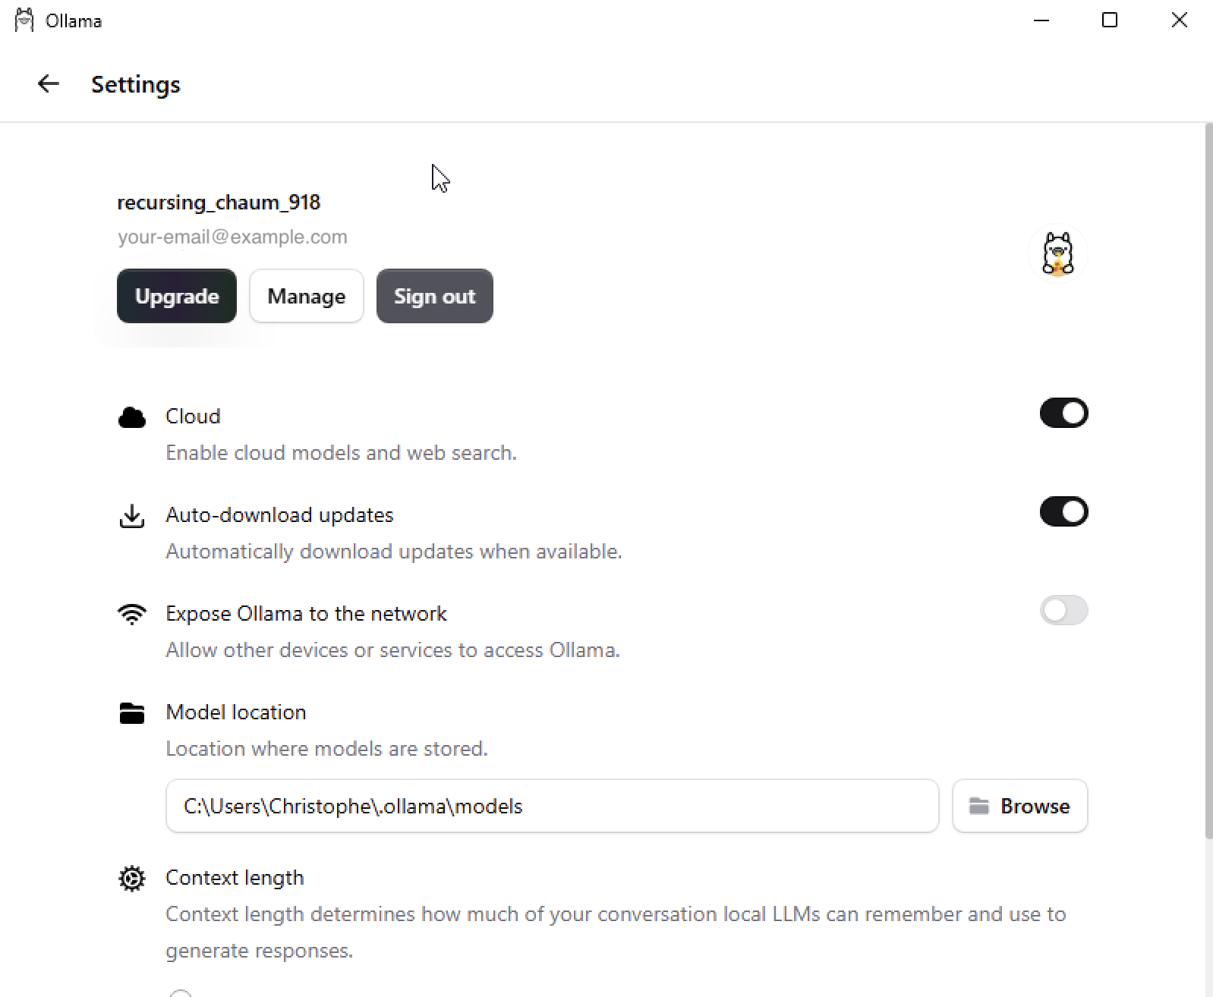Open the llama profile avatar

point(1057,253)
